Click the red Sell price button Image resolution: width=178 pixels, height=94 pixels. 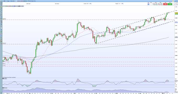[x=165, y=4]
